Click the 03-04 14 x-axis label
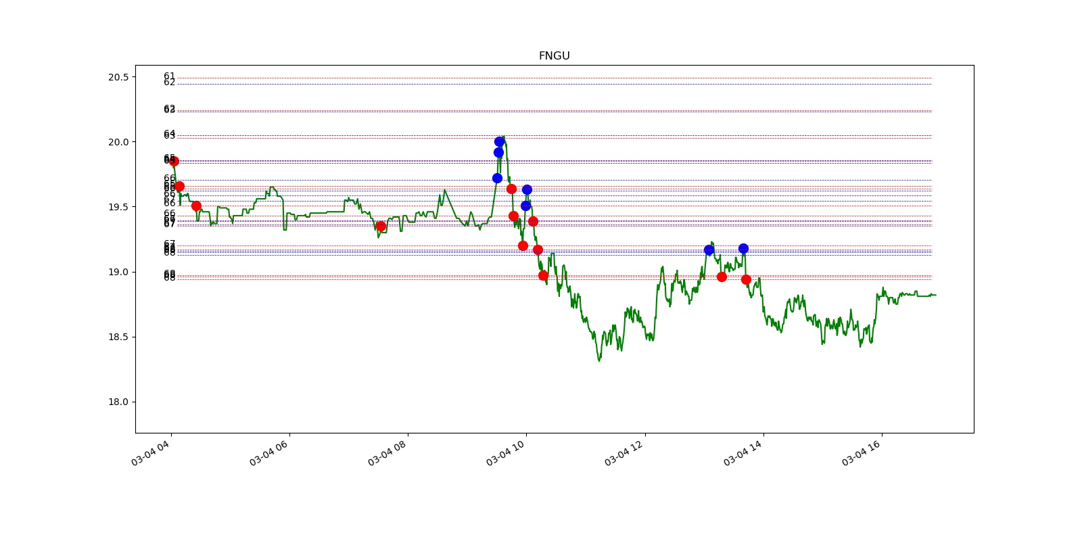 click(x=743, y=452)
